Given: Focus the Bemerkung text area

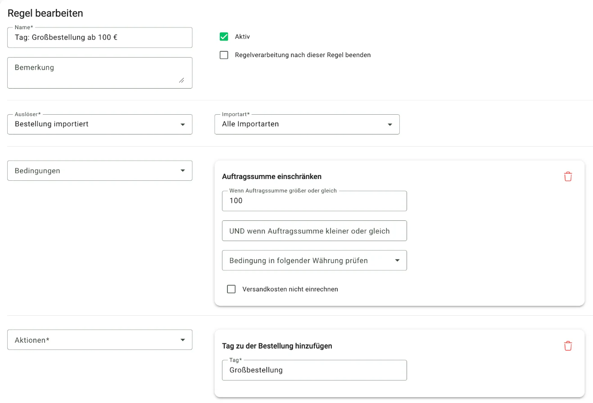Looking at the screenshot, I should (x=100, y=73).
